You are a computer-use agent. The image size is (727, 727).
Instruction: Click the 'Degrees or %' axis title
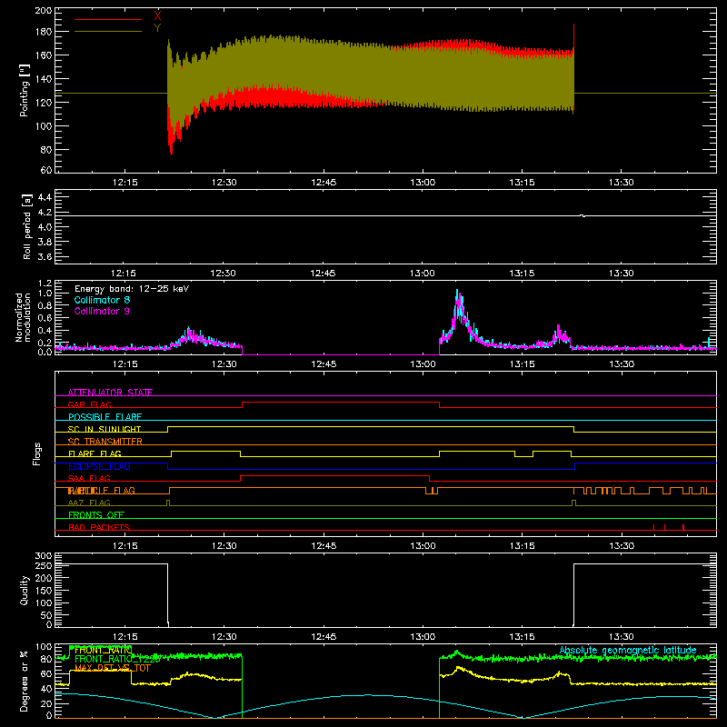[x=25, y=681]
